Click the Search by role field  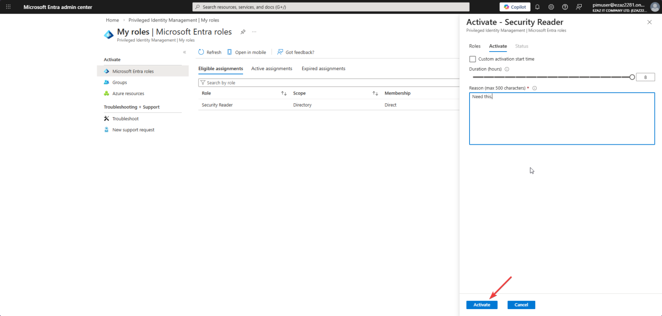click(x=329, y=83)
